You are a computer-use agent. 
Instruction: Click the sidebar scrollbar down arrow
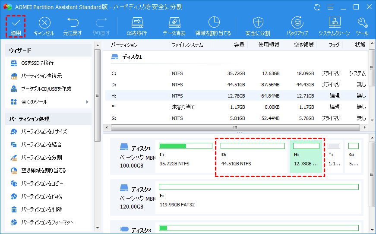pos(98,228)
